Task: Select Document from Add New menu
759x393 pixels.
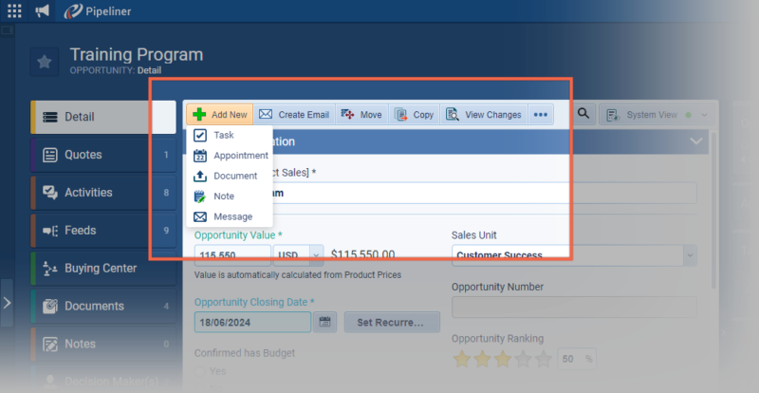Action: [x=230, y=176]
